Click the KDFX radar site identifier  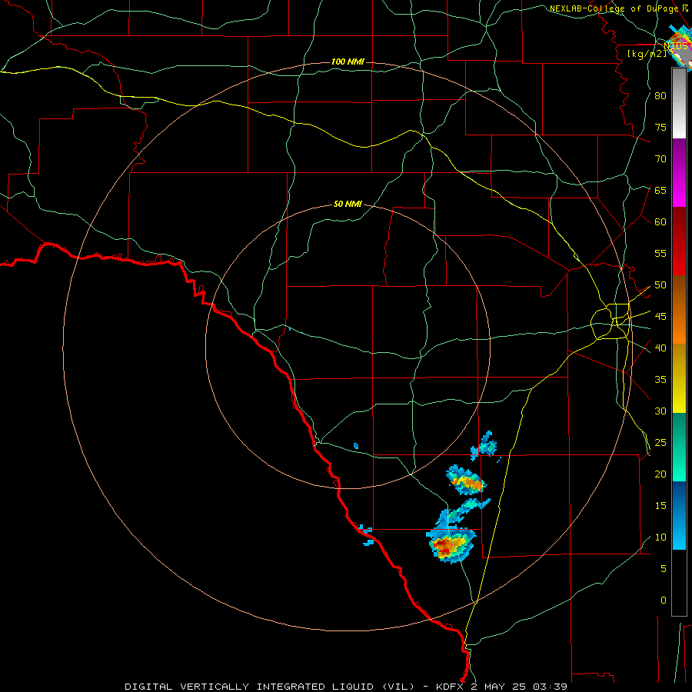coord(451,687)
